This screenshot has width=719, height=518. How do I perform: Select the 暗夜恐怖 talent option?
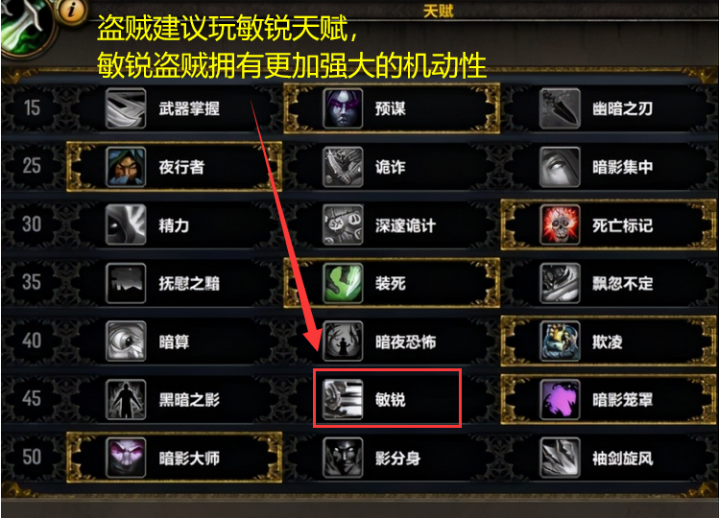point(392,341)
